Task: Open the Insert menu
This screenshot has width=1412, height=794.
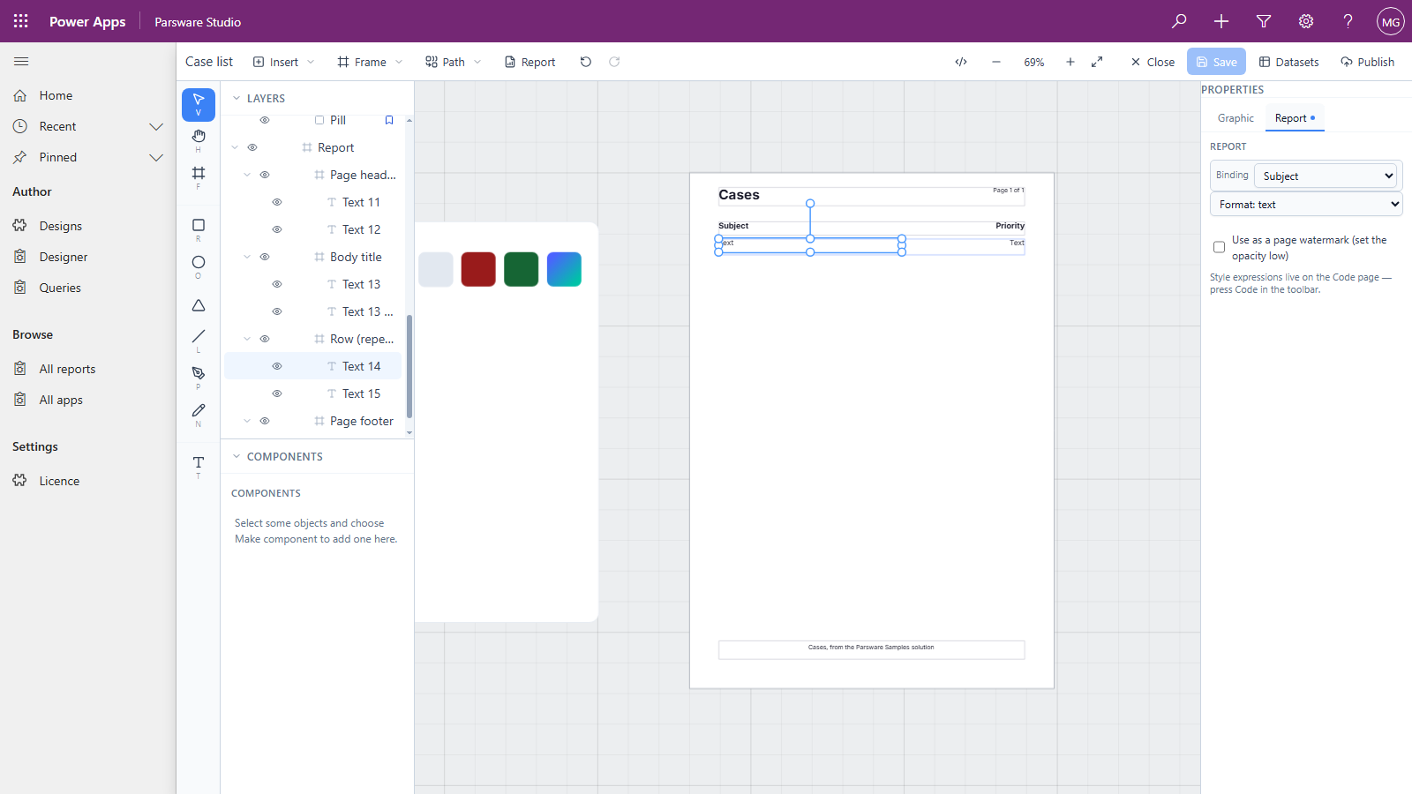Action: pyautogui.click(x=283, y=62)
